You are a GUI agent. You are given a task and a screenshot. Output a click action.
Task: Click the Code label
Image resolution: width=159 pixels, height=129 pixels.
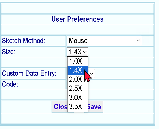(x=10, y=84)
